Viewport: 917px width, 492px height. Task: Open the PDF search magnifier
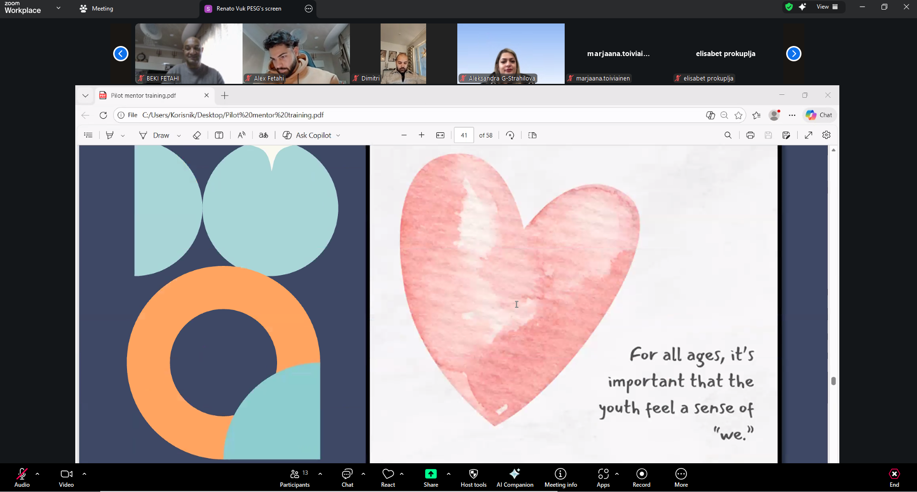click(728, 135)
